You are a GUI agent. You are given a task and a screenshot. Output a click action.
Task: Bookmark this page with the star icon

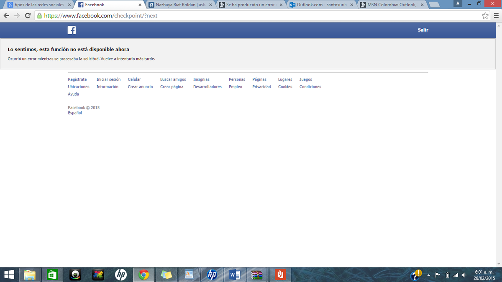485,15
